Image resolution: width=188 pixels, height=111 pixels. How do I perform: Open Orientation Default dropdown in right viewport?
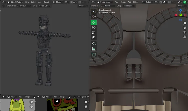[108, 6]
